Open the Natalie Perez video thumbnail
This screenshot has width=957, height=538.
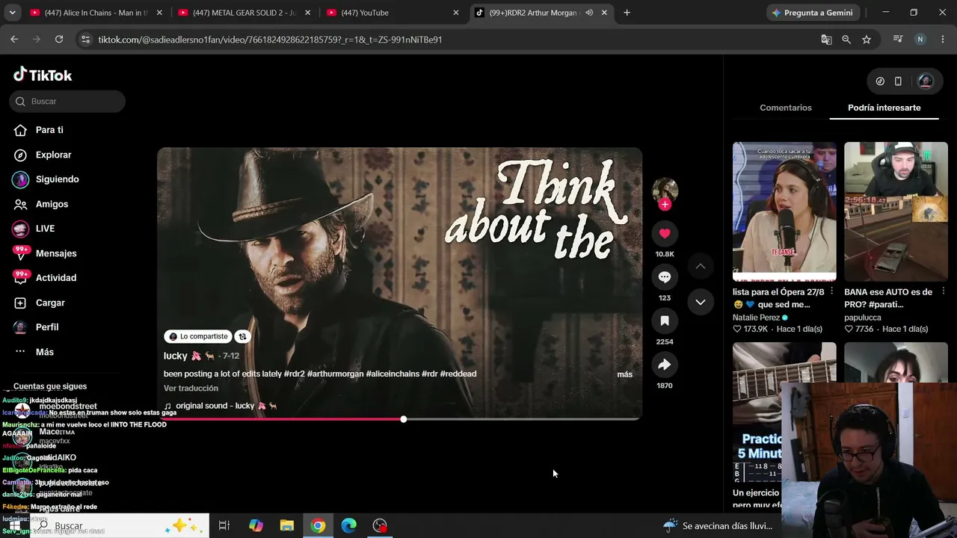point(784,211)
